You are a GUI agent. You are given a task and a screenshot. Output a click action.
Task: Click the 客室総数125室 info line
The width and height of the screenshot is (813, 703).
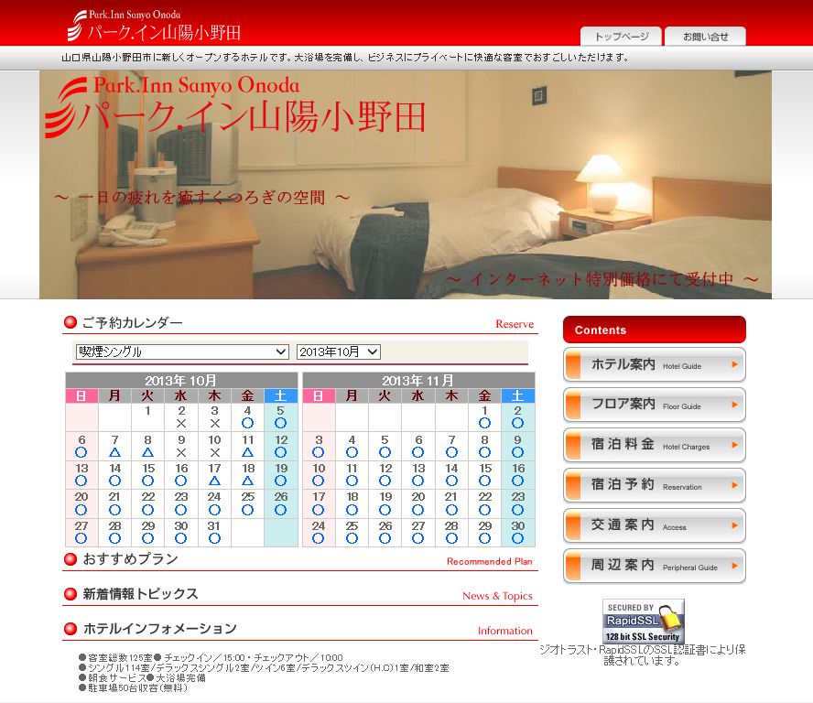[x=120, y=657]
